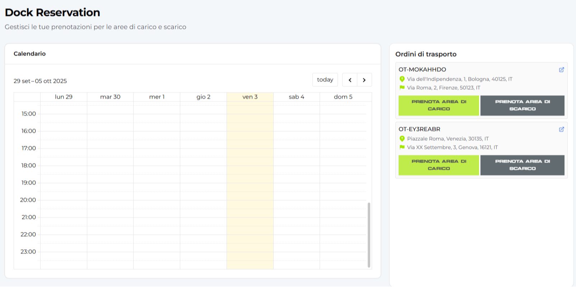Click the pickup pin icon for Bologna address
The image size is (576, 287).
click(402, 79)
